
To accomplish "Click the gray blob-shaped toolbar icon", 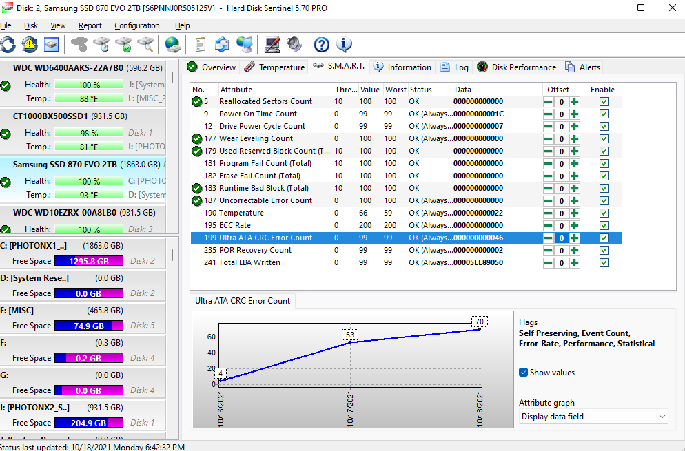I will tap(79, 45).
